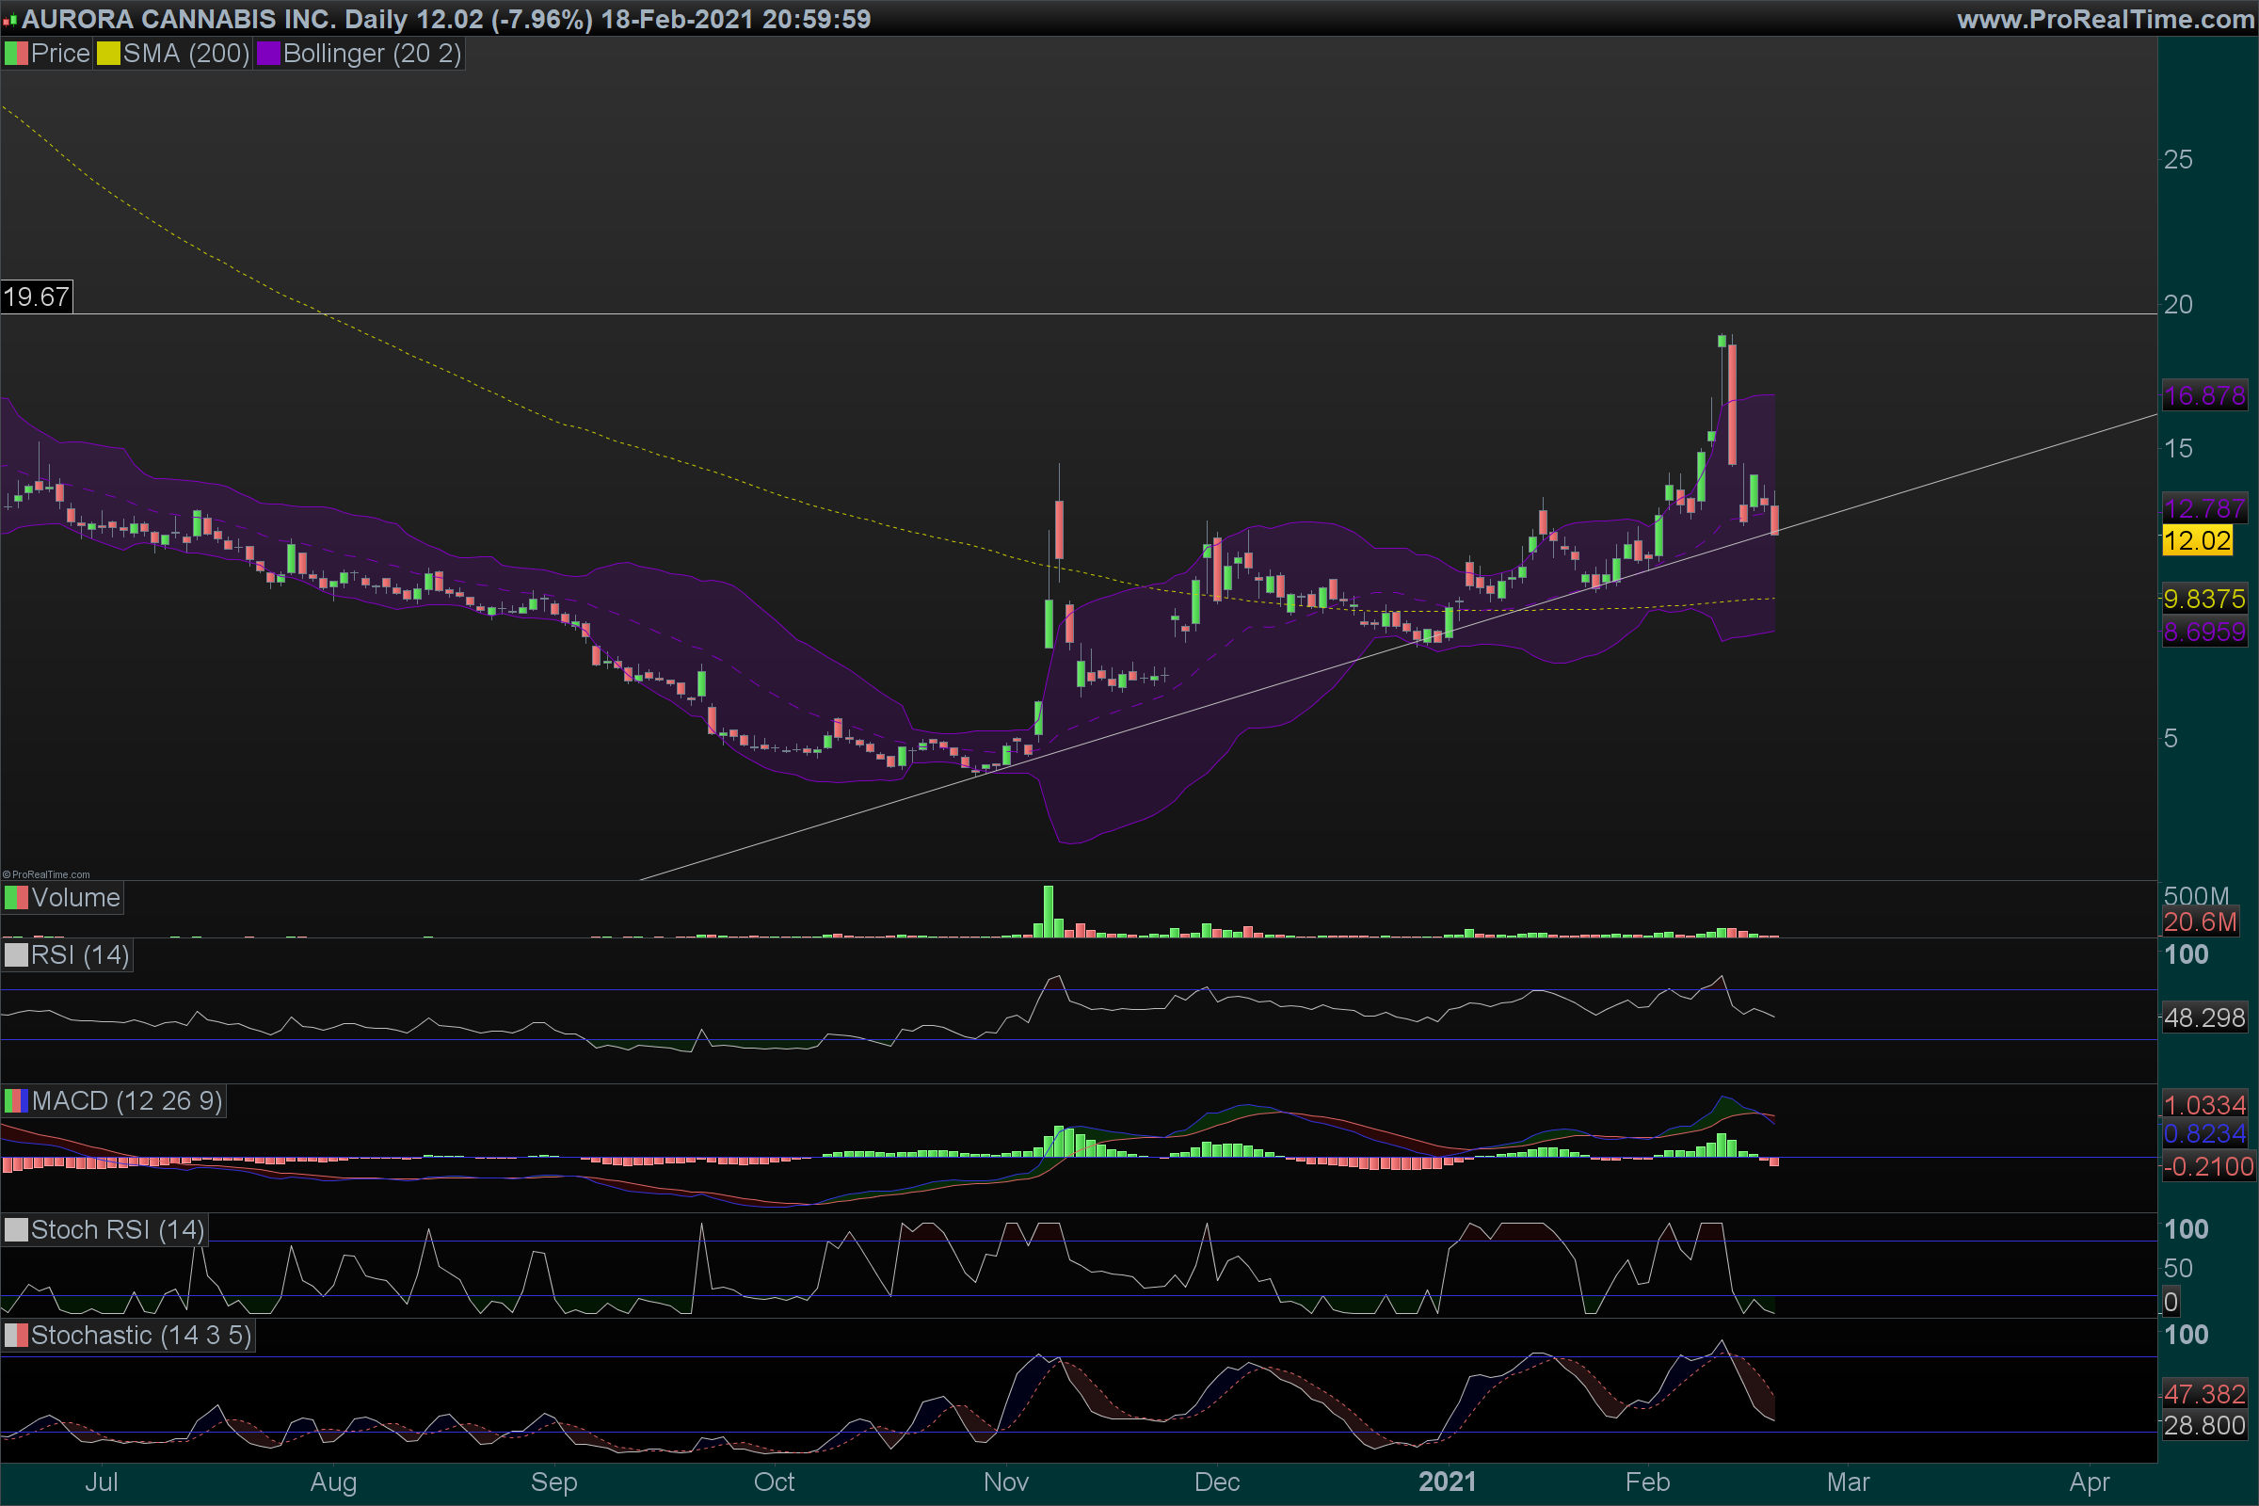
Task: Click the Bollinger (20 2) legend label
Action: [x=372, y=54]
